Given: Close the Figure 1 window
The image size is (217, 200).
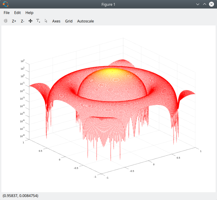Looking at the screenshot, I should [x=211, y=4].
